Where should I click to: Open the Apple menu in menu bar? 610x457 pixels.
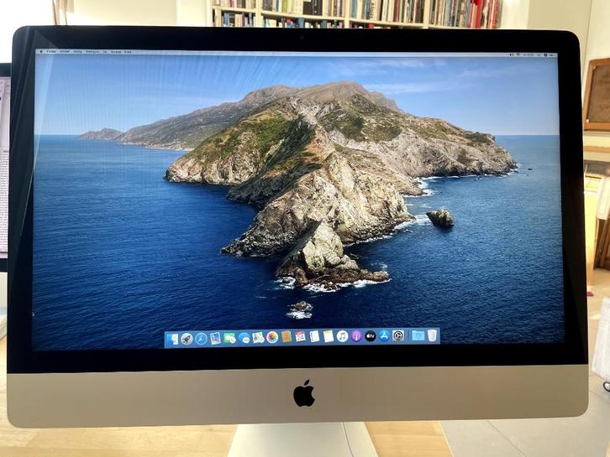click(x=40, y=52)
